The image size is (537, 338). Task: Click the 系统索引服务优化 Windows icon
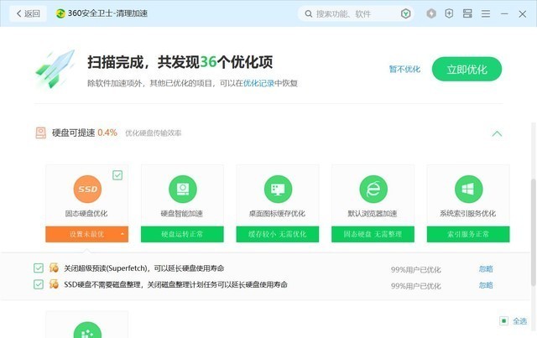[x=468, y=189]
